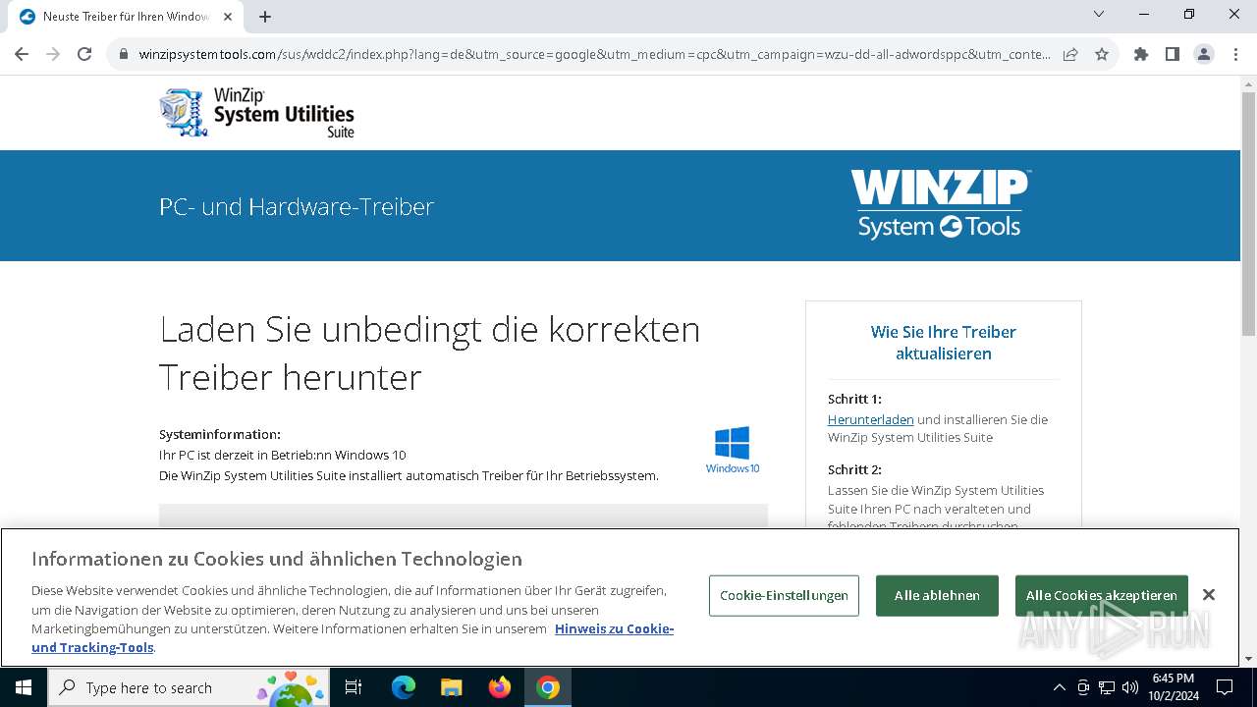Click the WinZip System Utilities Suite logo
The width and height of the screenshot is (1257, 707).
coord(257,113)
